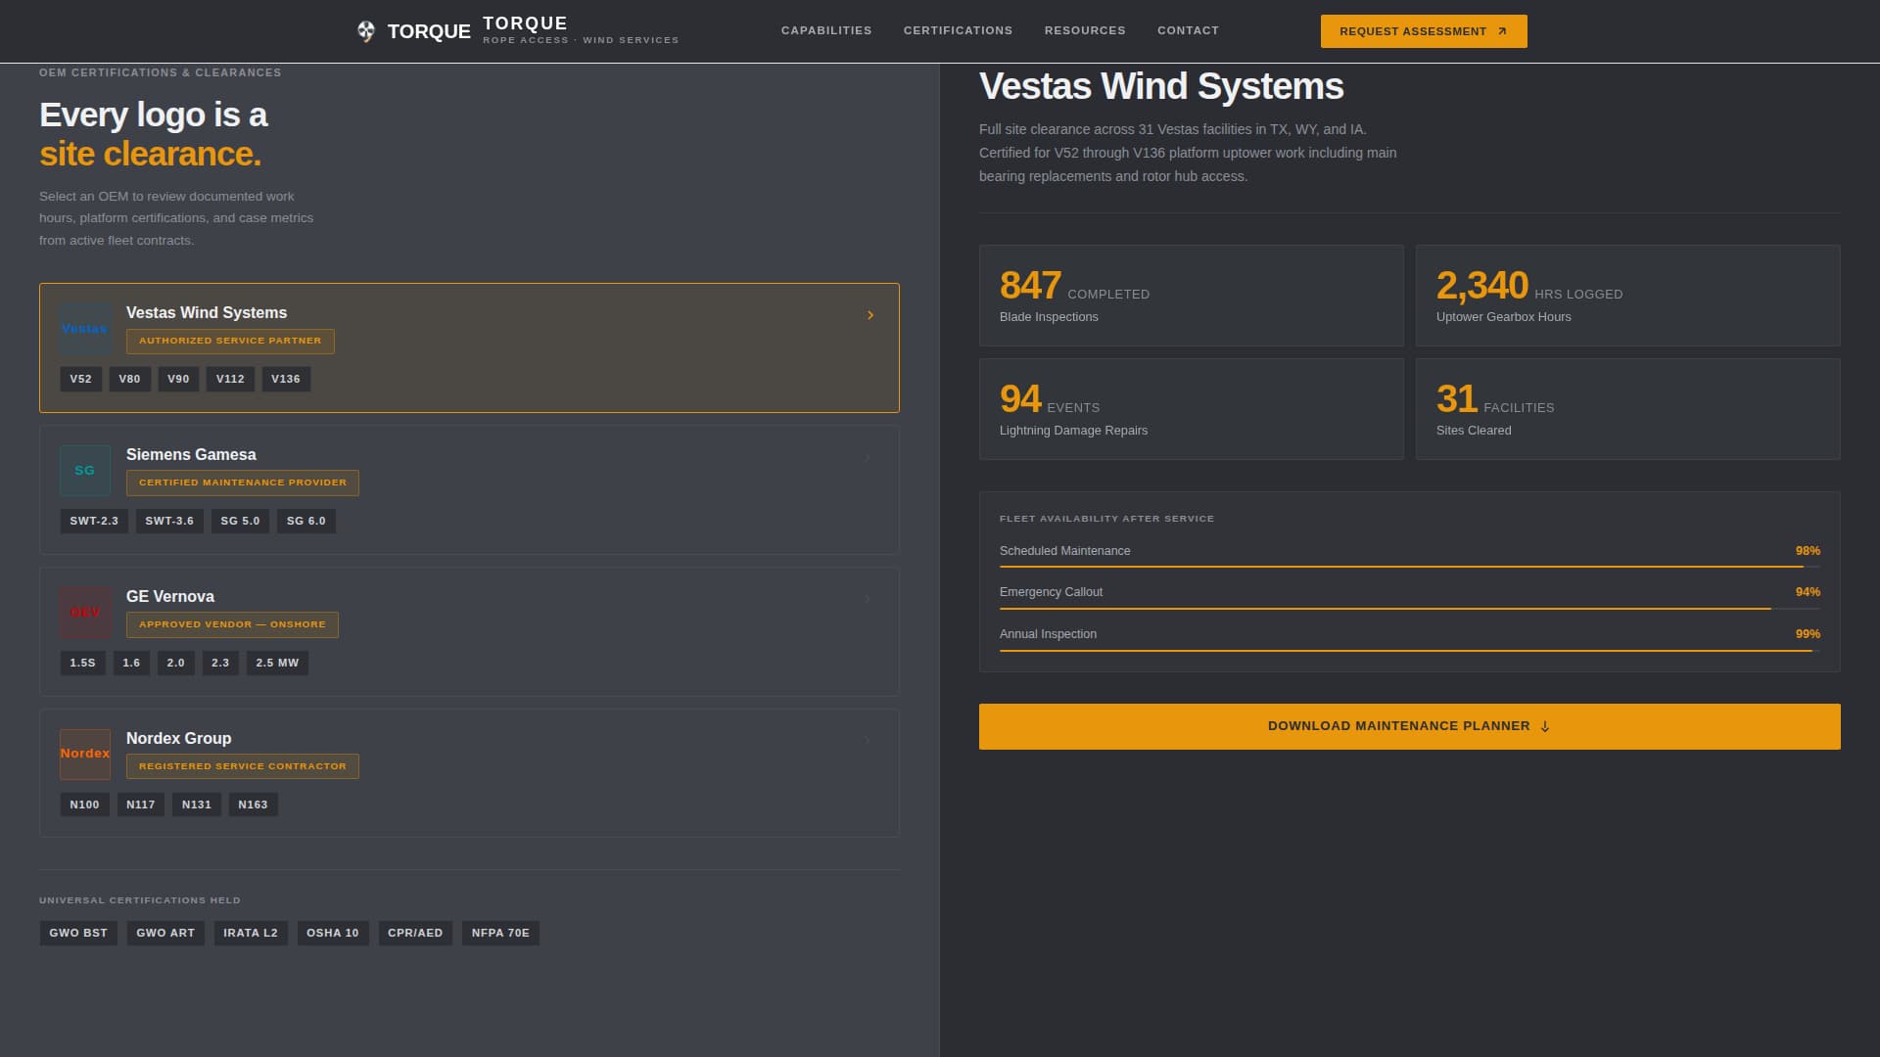Click the Approved Vendor — Onshore badge
Screen dimensions: 1880x1057
coord(232,625)
